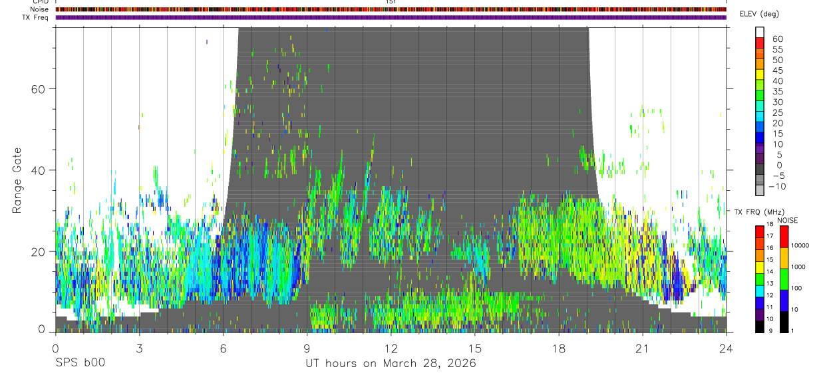
Task: Click the 151 CPID value above the plot
Action: point(391,2)
